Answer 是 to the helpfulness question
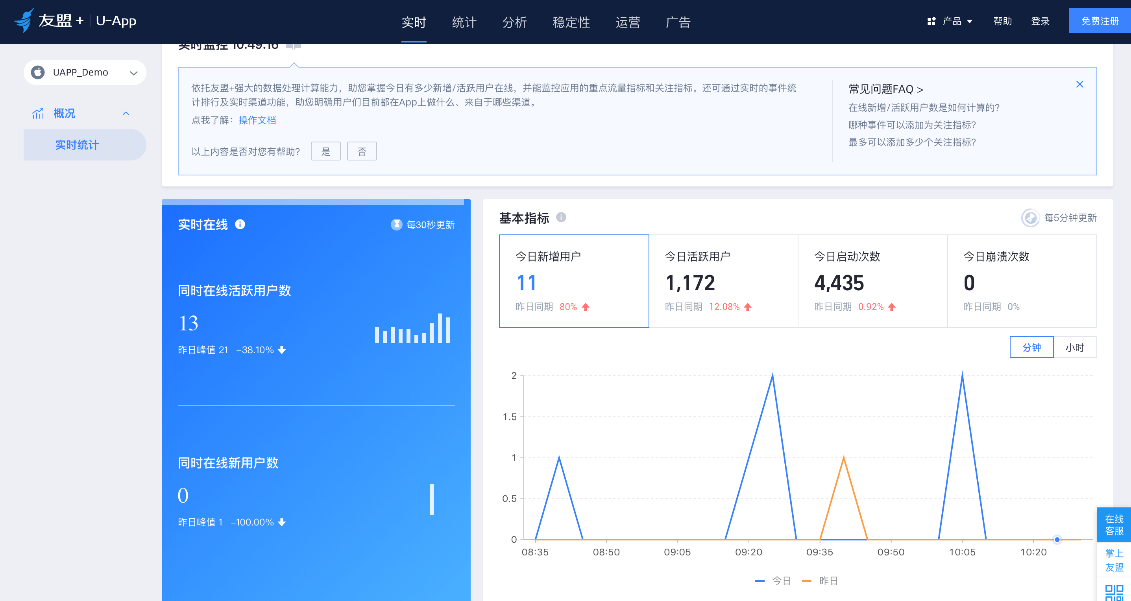The width and height of the screenshot is (1131, 601). (x=326, y=151)
